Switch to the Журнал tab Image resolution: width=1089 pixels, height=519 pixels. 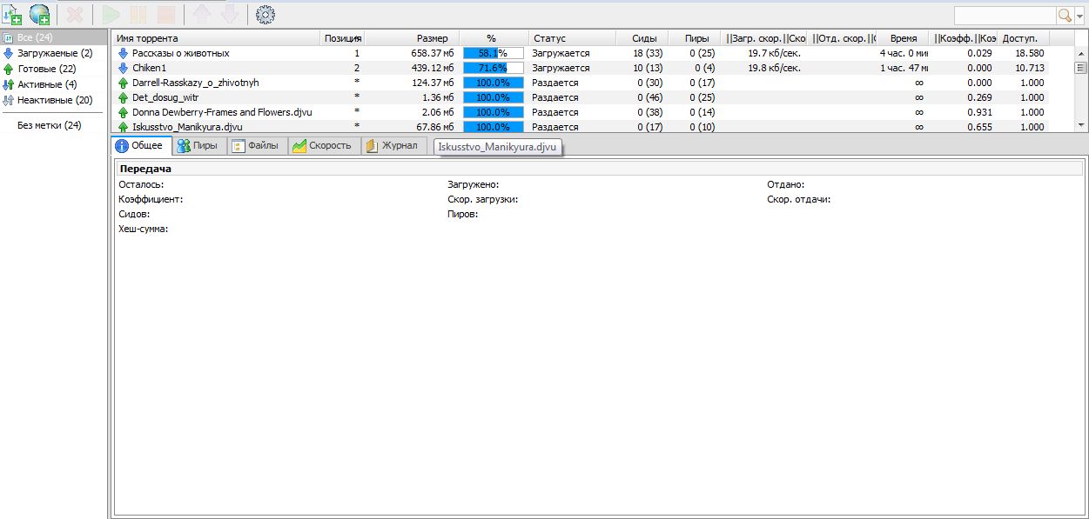coord(393,146)
